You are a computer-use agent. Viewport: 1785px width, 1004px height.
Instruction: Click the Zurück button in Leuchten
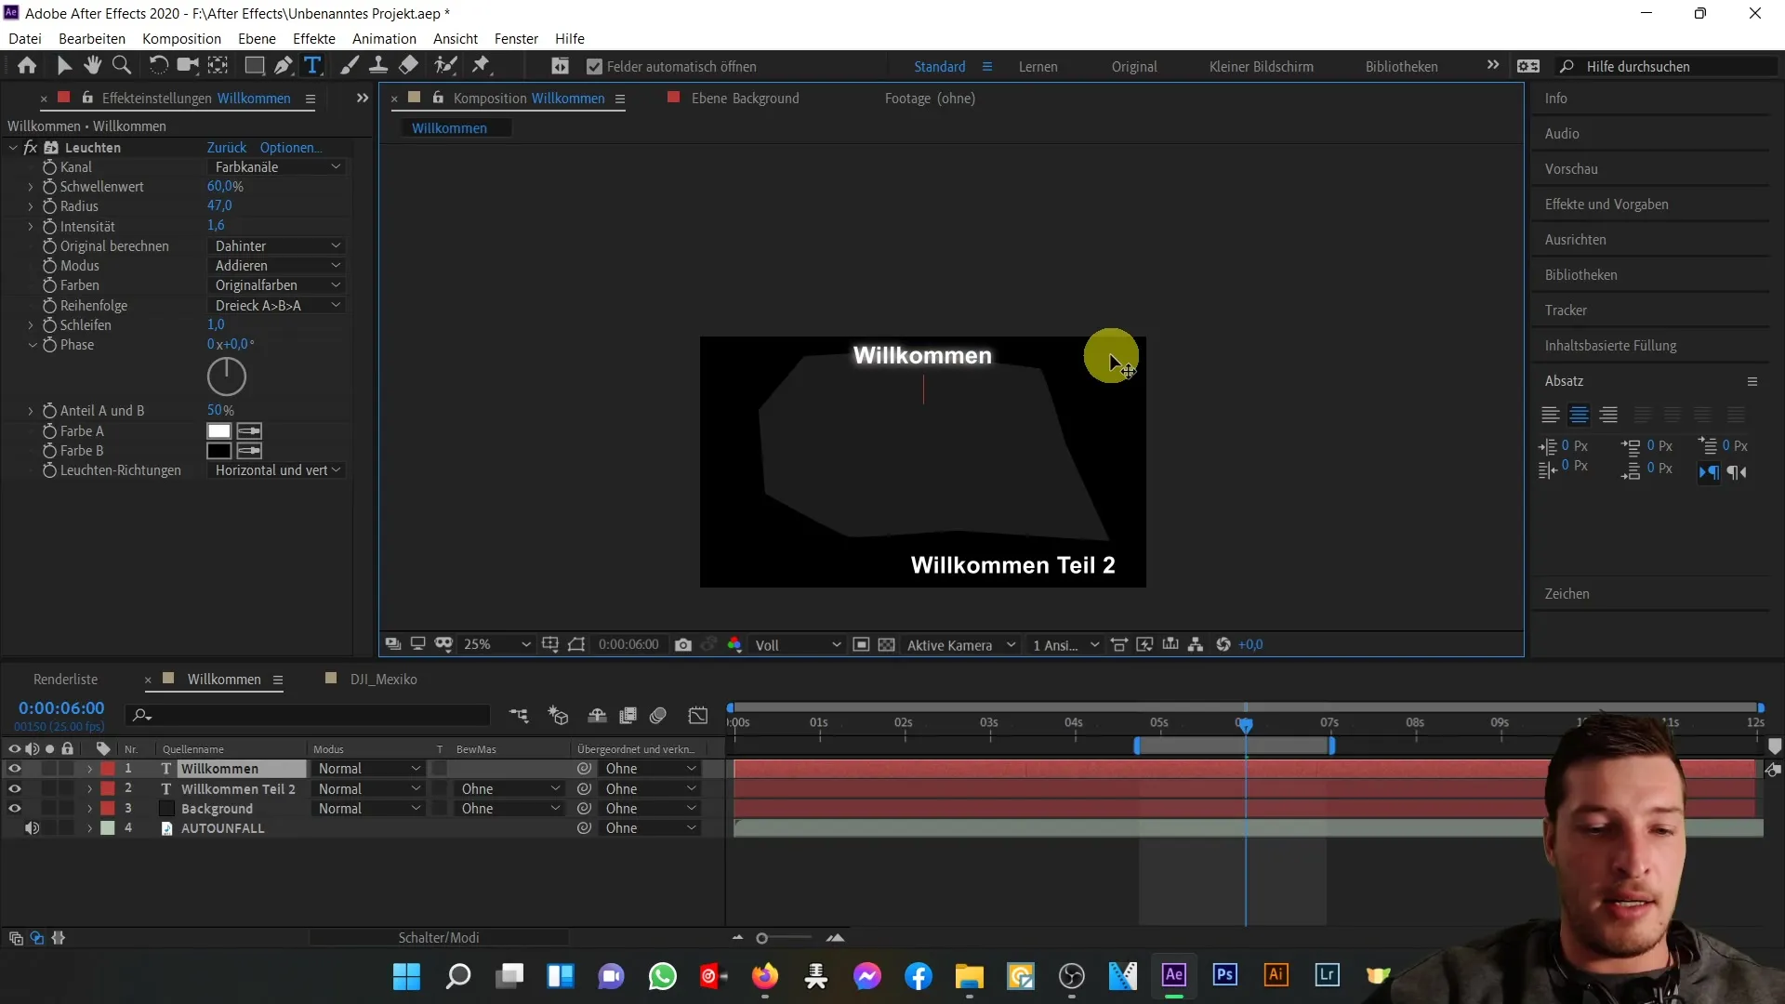pos(227,147)
